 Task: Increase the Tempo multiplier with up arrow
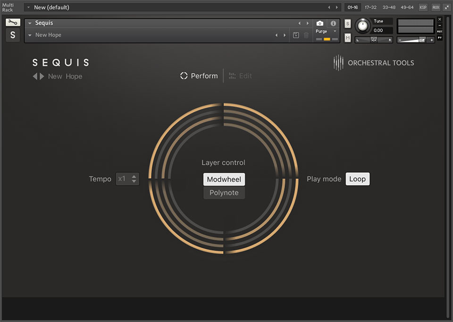point(134,176)
